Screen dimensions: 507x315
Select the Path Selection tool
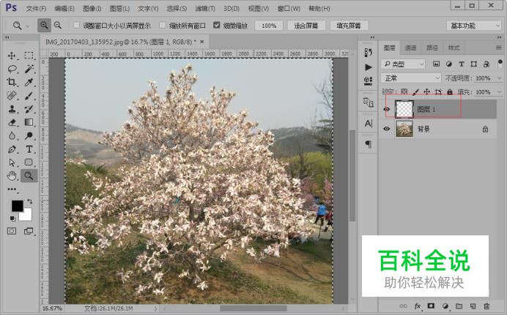pos(12,162)
